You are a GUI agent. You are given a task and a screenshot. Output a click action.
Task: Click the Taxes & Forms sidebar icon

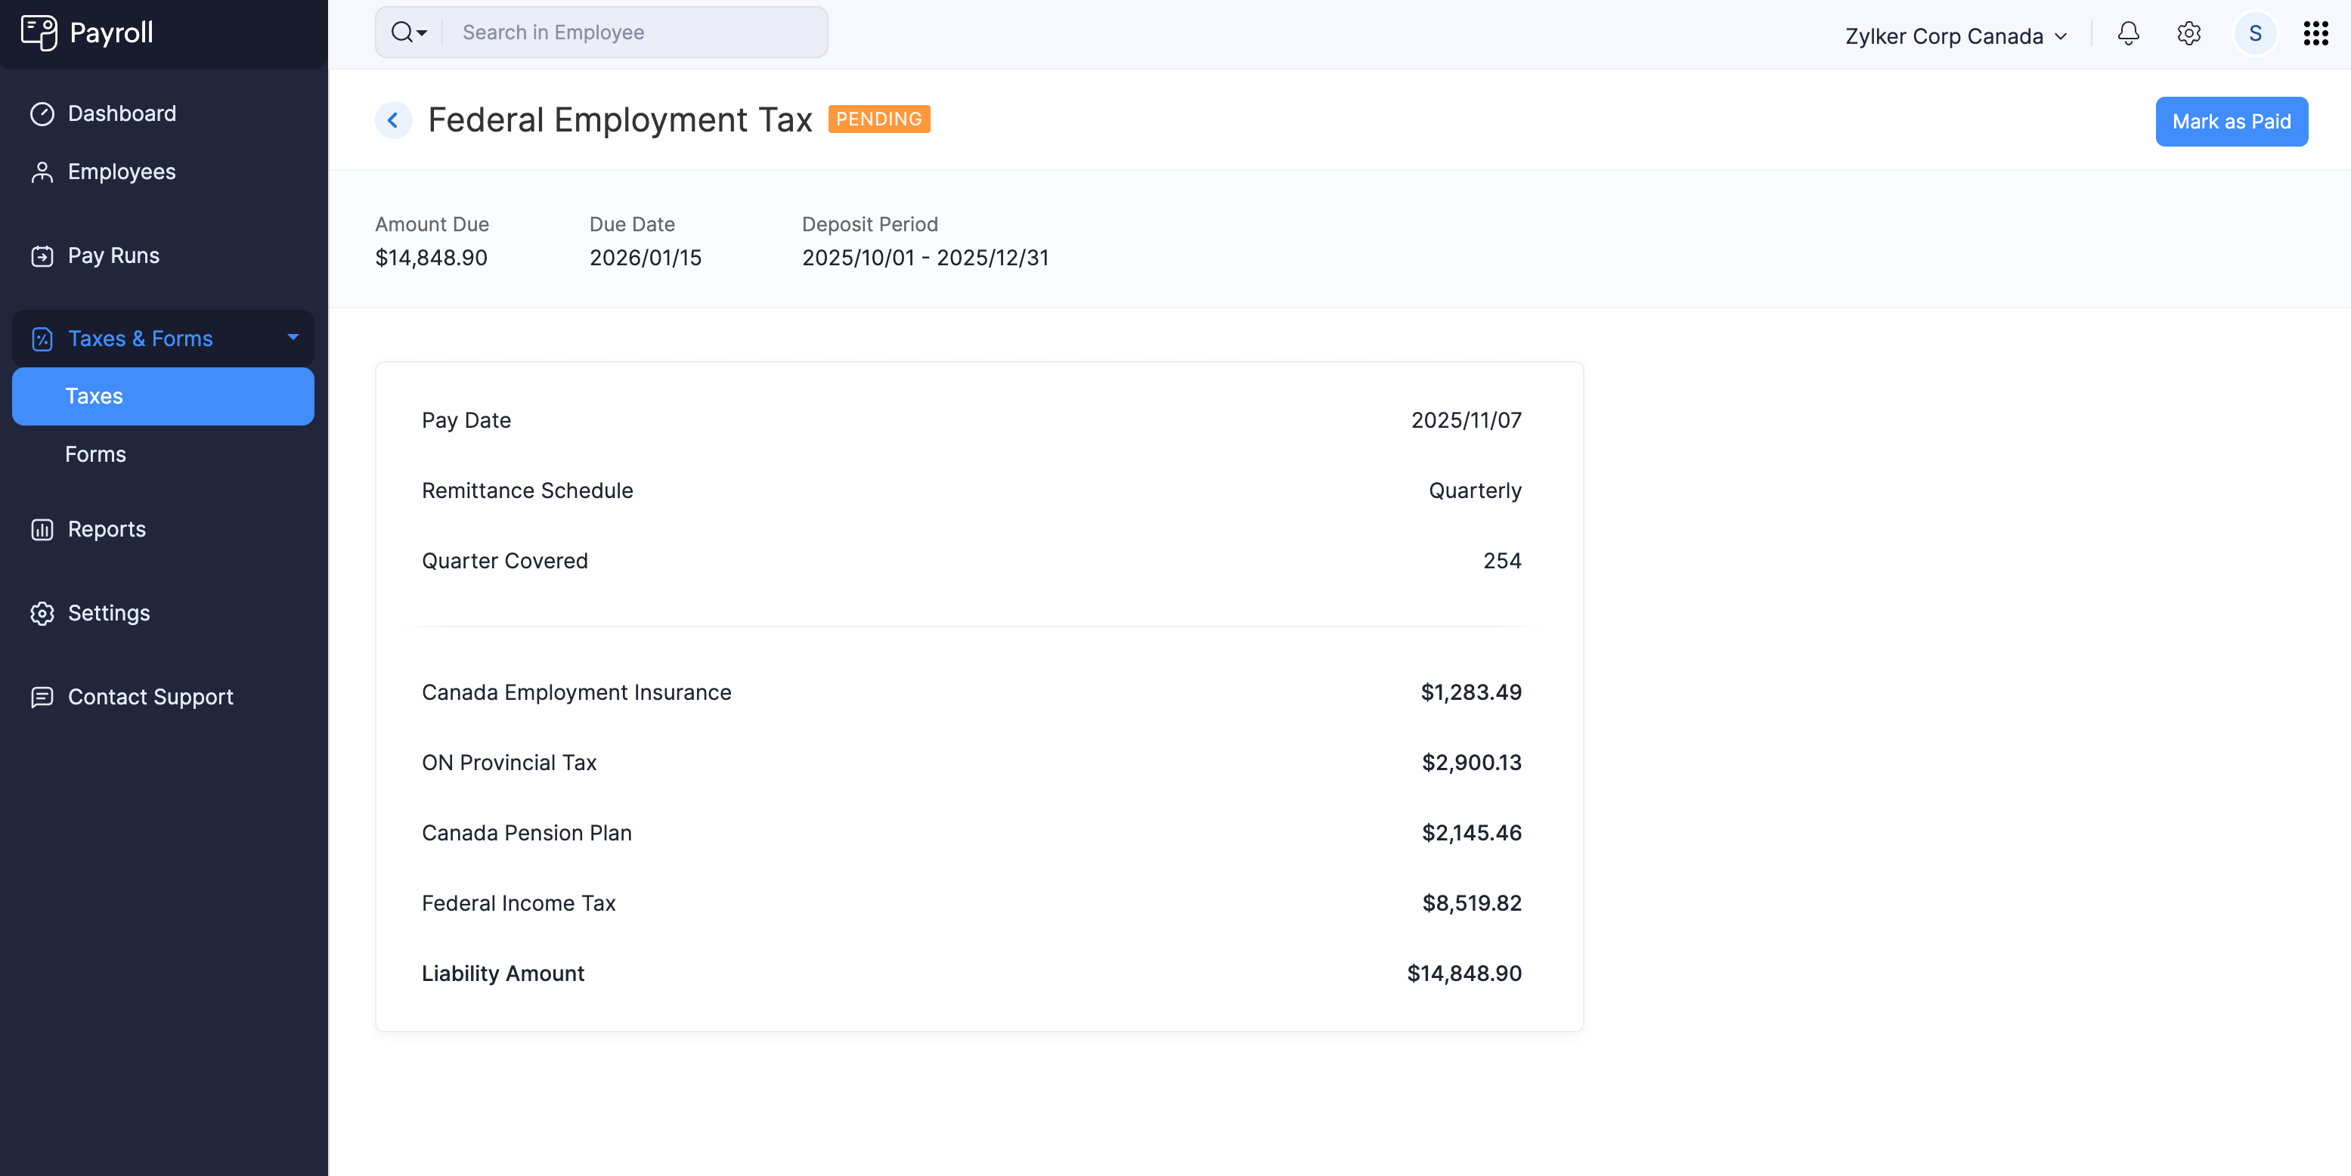(43, 338)
